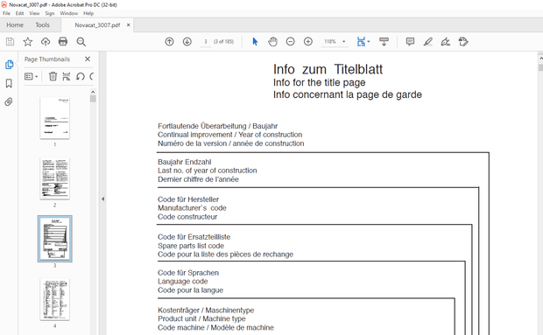
Task: Go to previous page arrow icon
Action: click(x=169, y=42)
